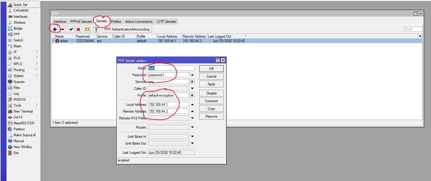Enable selected secret with blue checkmark icon
The image size is (431, 181).
(x=71, y=29)
